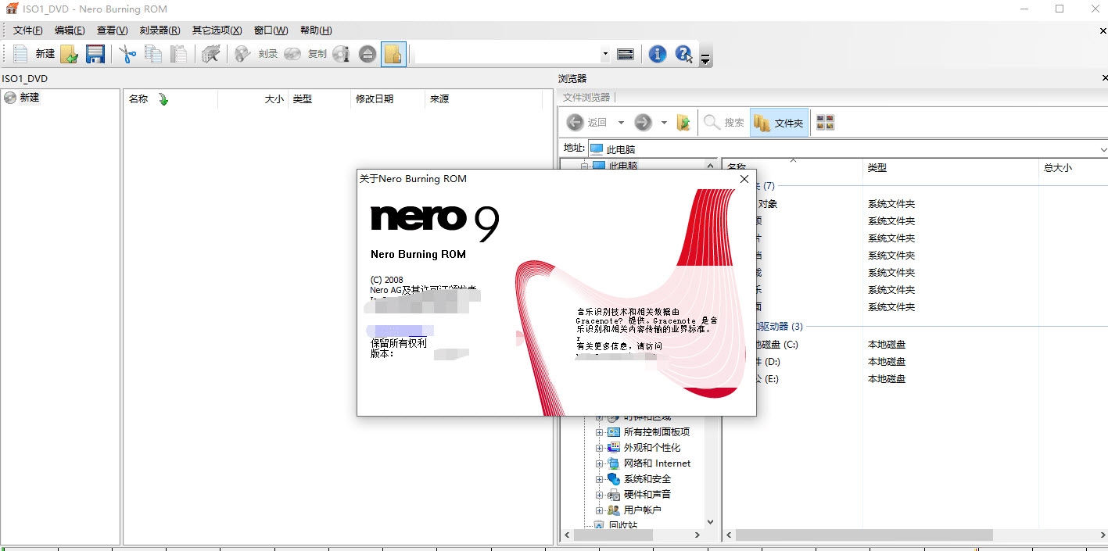Click the Nero Express switch icon

210,54
